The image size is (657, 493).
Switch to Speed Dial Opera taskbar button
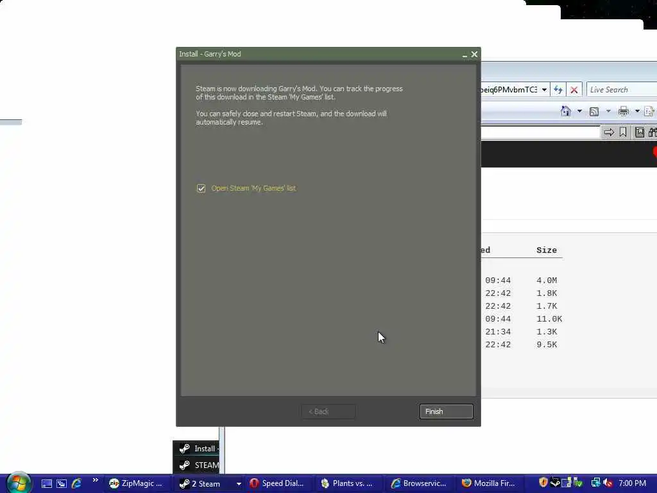277,483
